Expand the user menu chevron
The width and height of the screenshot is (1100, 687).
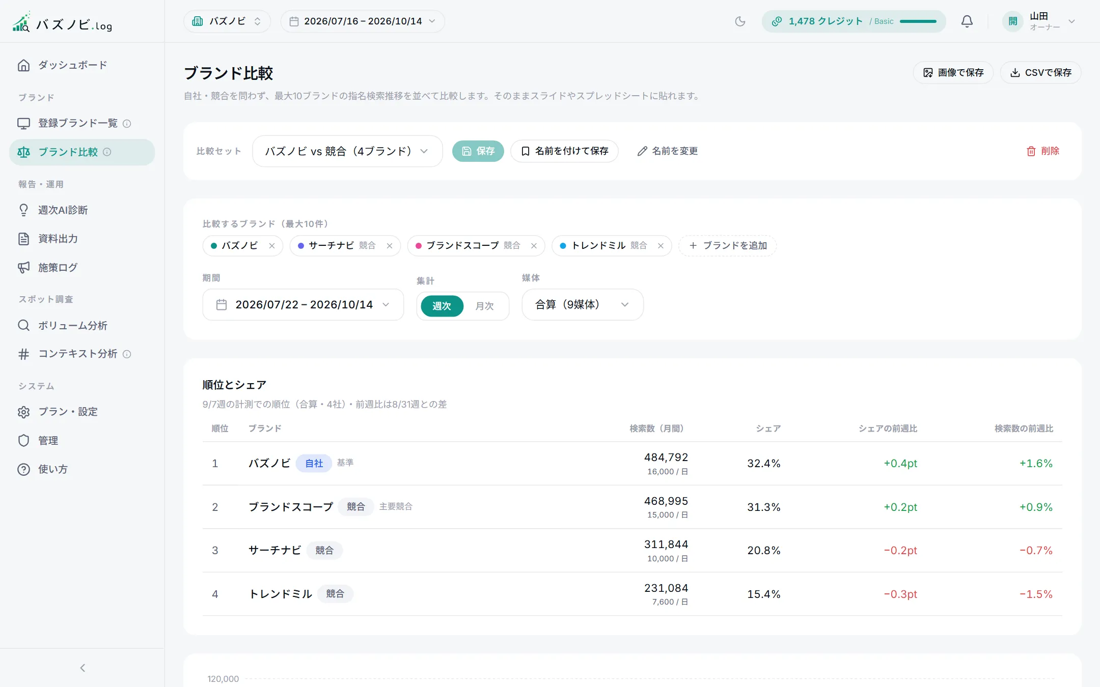click(x=1071, y=21)
